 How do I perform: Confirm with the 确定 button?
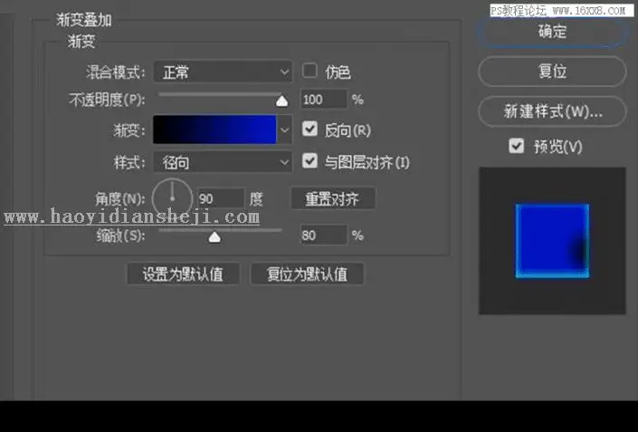tap(552, 32)
